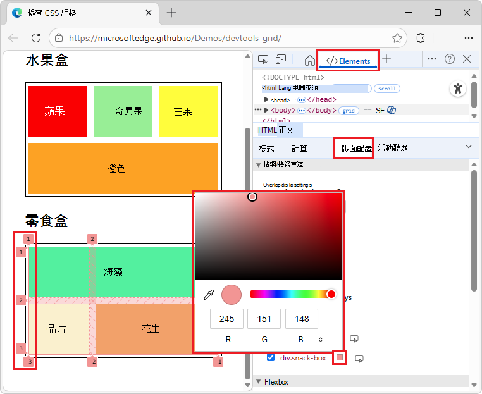Click the 正文 body breadcrumb item
482x394 pixels.
pyautogui.click(x=286, y=130)
